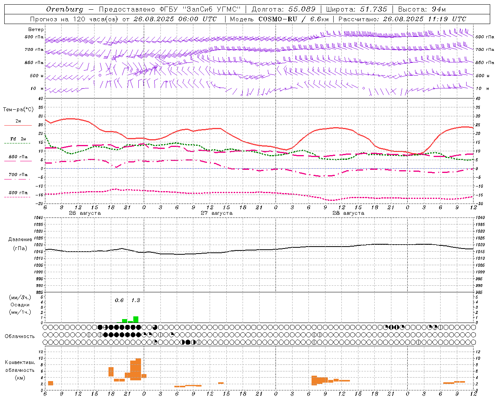Click the (мм/3ч.) precipitation unit label

(x=20, y=297)
